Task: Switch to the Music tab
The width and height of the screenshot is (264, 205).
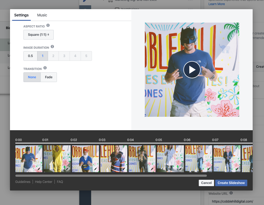Action: (42, 15)
